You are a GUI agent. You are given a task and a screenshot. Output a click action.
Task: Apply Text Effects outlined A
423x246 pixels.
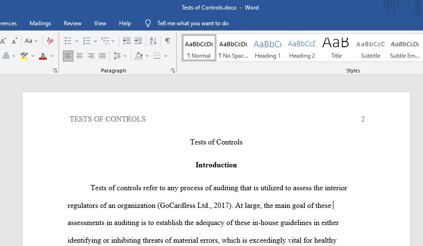point(6,56)
